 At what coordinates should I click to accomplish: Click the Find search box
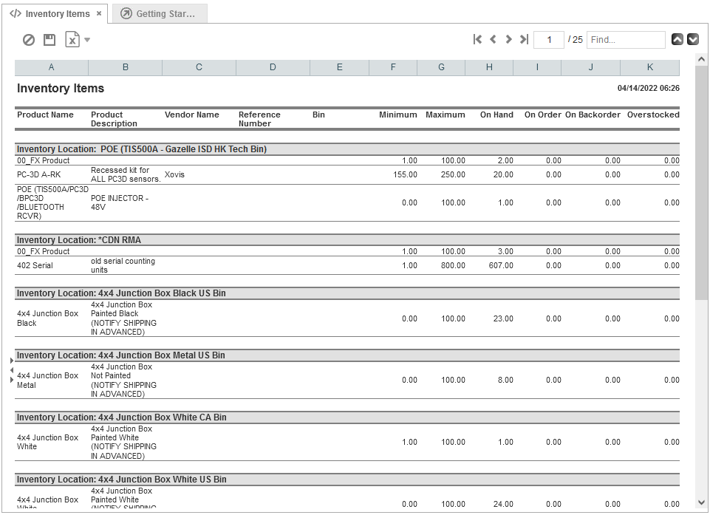(x=626, y=40)
